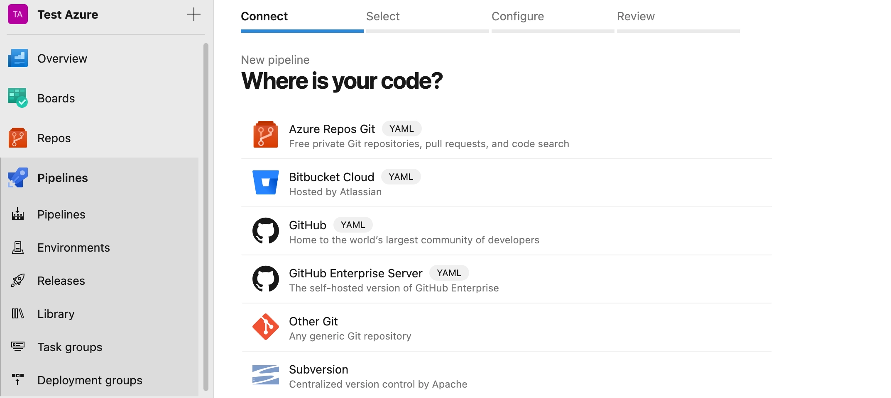The height and width of the screenshot is (398, 891).
Task: Click "Centralized version control by Apache" text
Action: [x=378, y=384]
